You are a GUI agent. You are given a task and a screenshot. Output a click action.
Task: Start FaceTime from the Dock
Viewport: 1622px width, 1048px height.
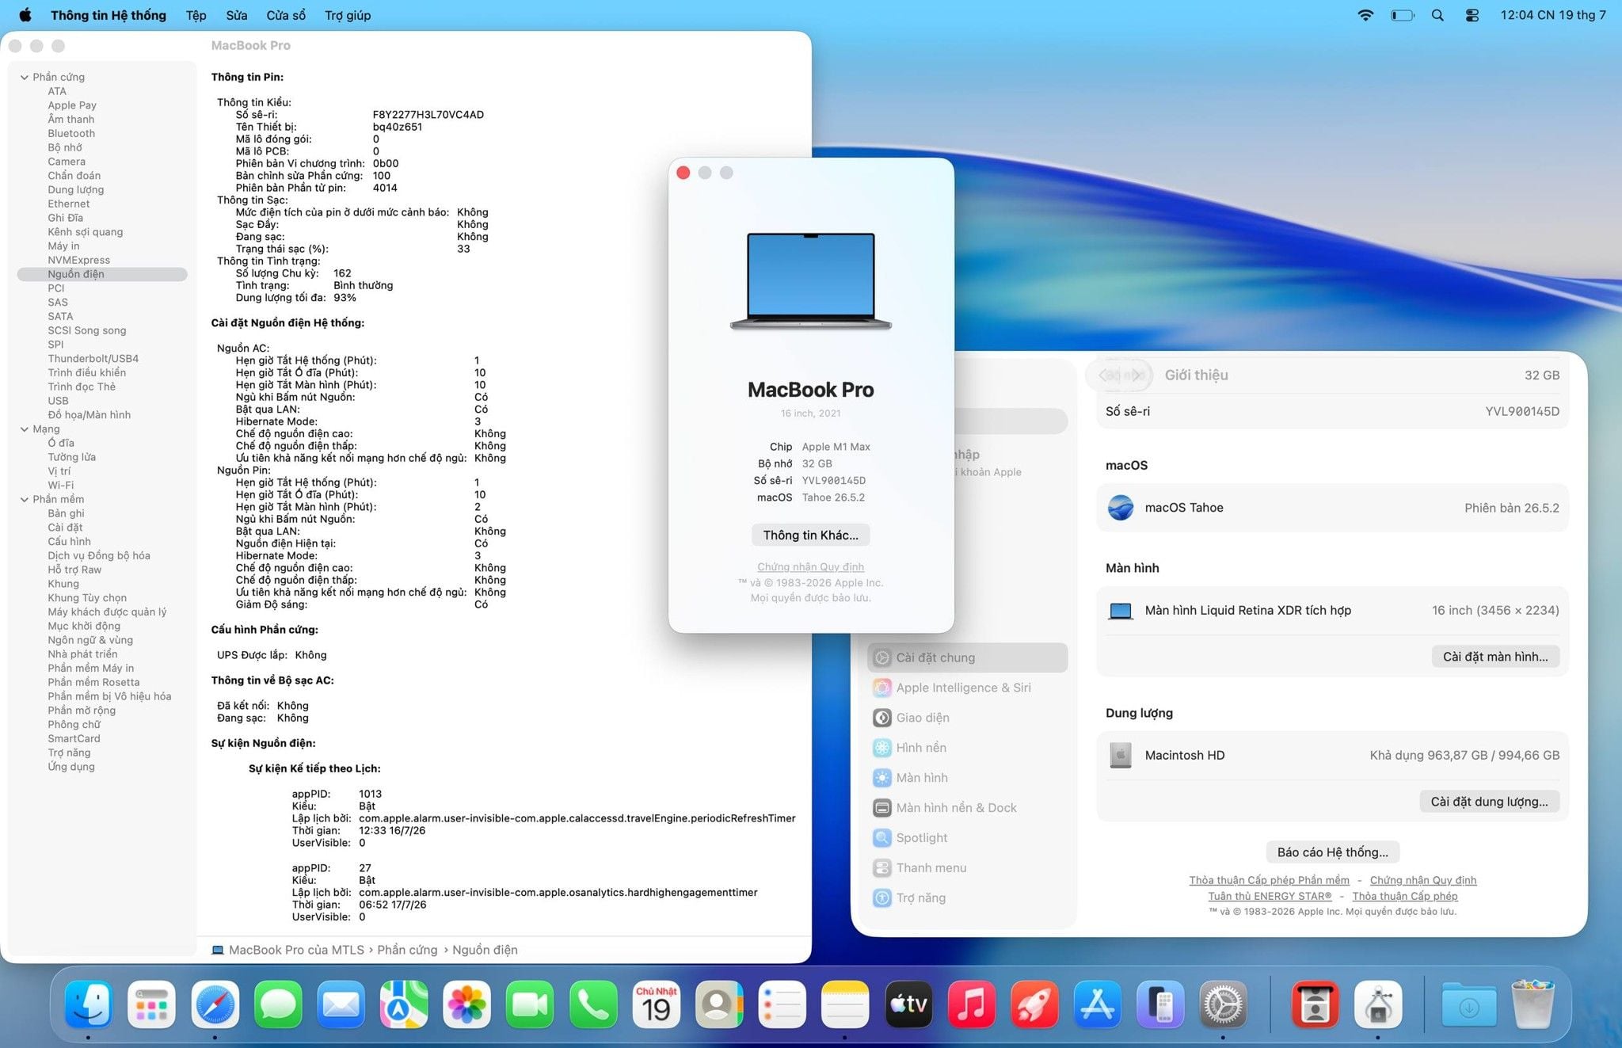(x=530, y=1004)
